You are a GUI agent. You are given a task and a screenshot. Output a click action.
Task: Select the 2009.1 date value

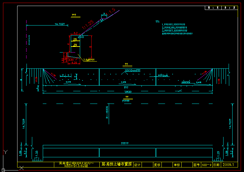pos(228,165)
